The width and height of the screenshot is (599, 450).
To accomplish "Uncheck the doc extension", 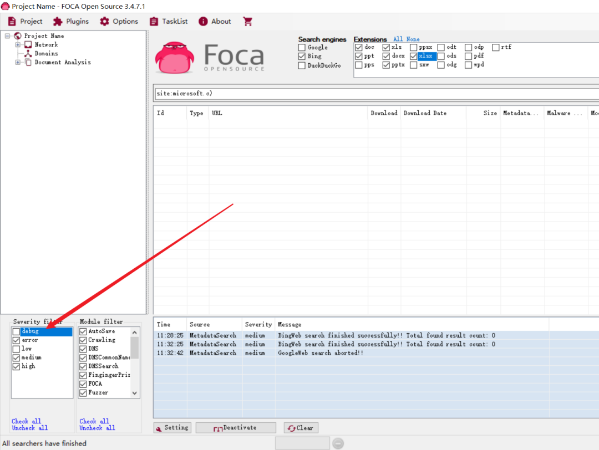I will (359, 47).
